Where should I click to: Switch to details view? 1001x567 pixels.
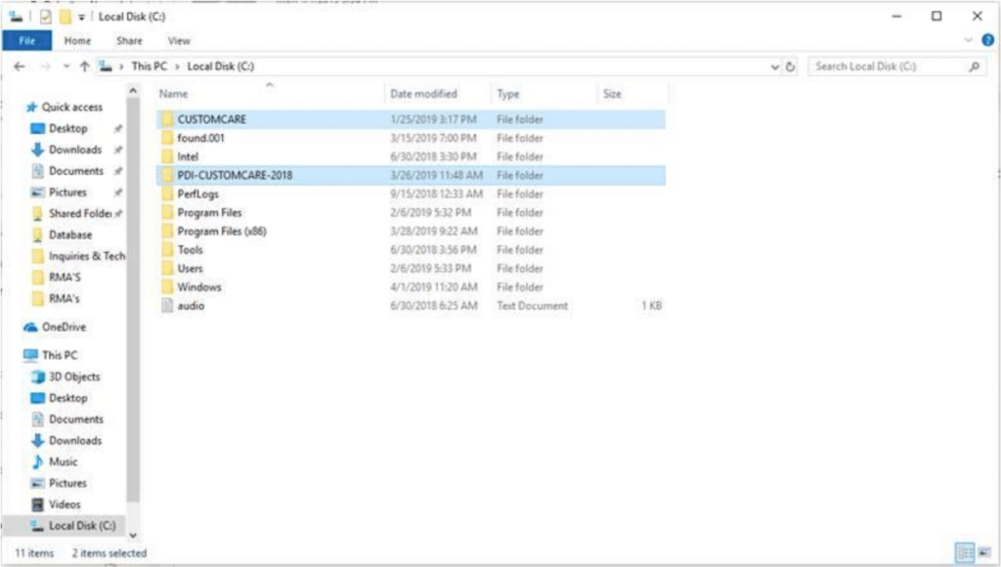pyautogui.click(x=963, y=553)
